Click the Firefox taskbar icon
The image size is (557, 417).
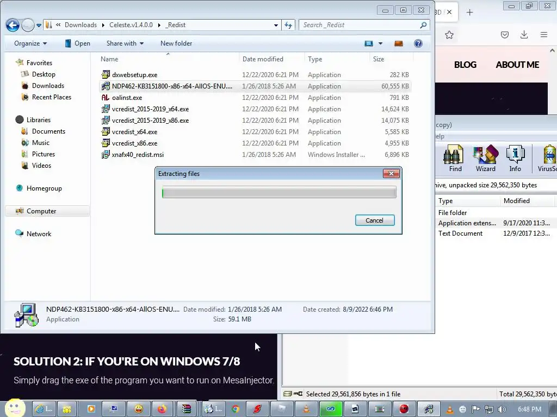pyautogui.click(x=162, y=409)
